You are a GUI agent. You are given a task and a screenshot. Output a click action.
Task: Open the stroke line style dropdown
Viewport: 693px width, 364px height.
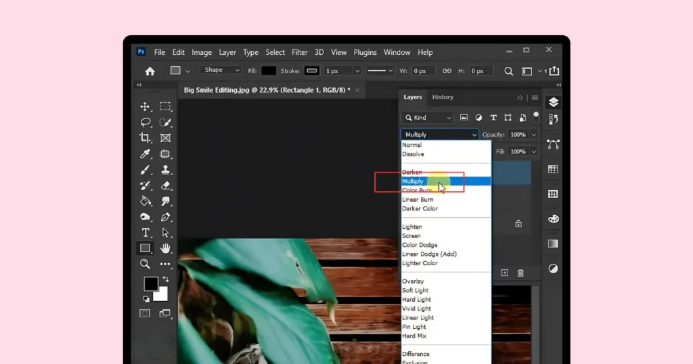pos(380,70)
